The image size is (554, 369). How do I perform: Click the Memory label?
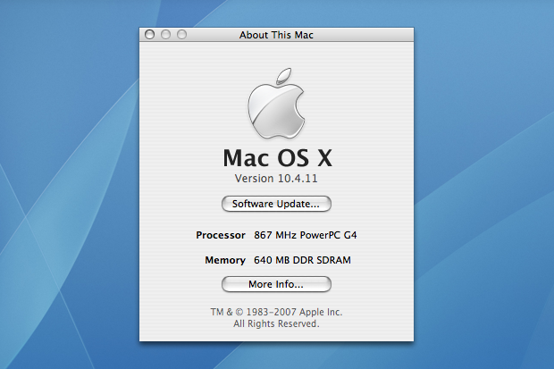(x=225, y=261)
